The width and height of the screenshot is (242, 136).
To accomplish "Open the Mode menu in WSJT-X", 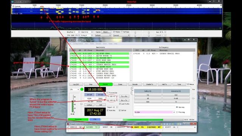I will [92, 44].
